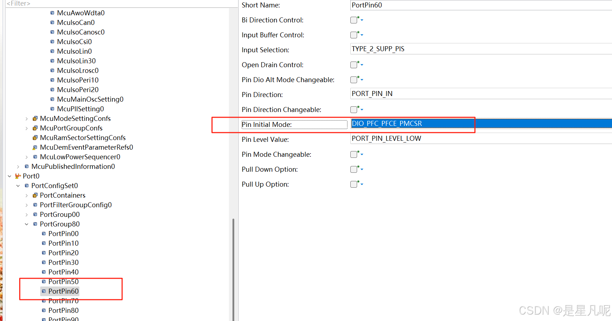This screenshot has height=321, width=612.
Task: Select PortPin70 in the tree
Action: [63, 301]
